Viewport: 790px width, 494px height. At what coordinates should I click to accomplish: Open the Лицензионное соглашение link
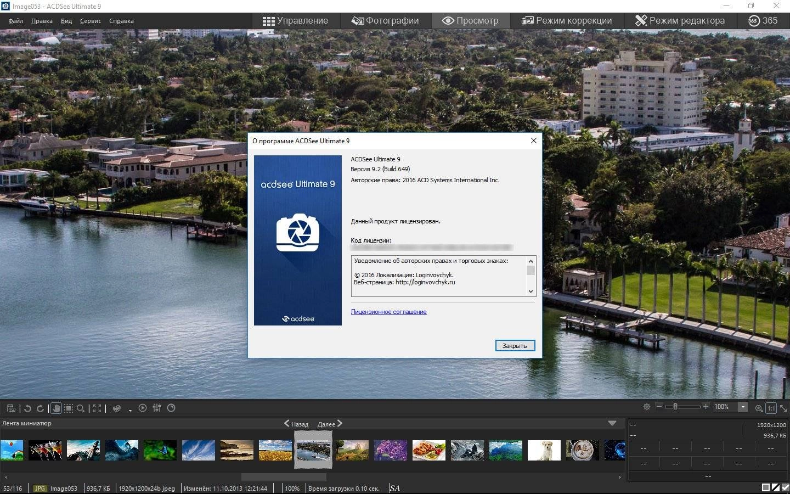[x=388, y=312]
